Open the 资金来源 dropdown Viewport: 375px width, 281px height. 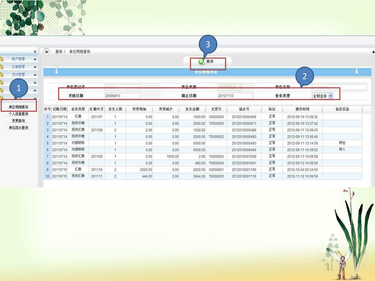240,87
